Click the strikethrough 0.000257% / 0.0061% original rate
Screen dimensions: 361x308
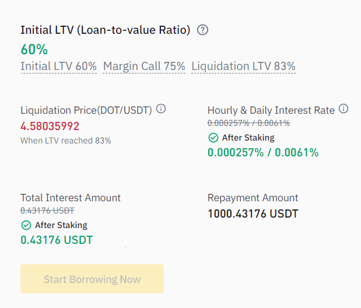(248, 123)
